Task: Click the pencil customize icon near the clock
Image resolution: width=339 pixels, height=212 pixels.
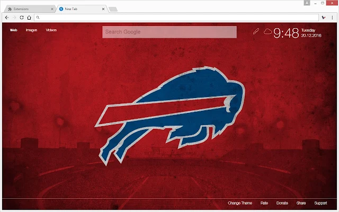Action: coord(256,32)
